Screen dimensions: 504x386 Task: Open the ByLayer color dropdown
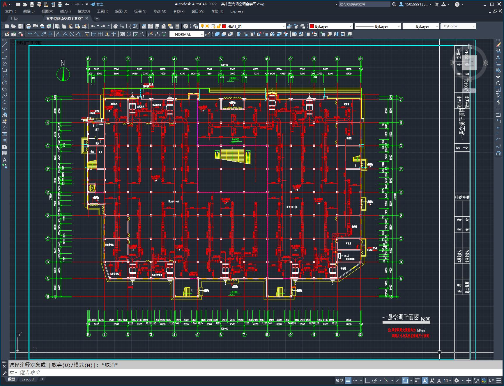(350, 26)
